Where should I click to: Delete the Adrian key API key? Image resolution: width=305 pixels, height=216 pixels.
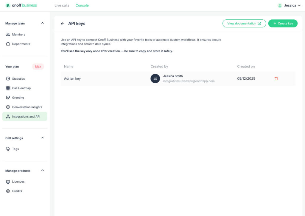276,78
